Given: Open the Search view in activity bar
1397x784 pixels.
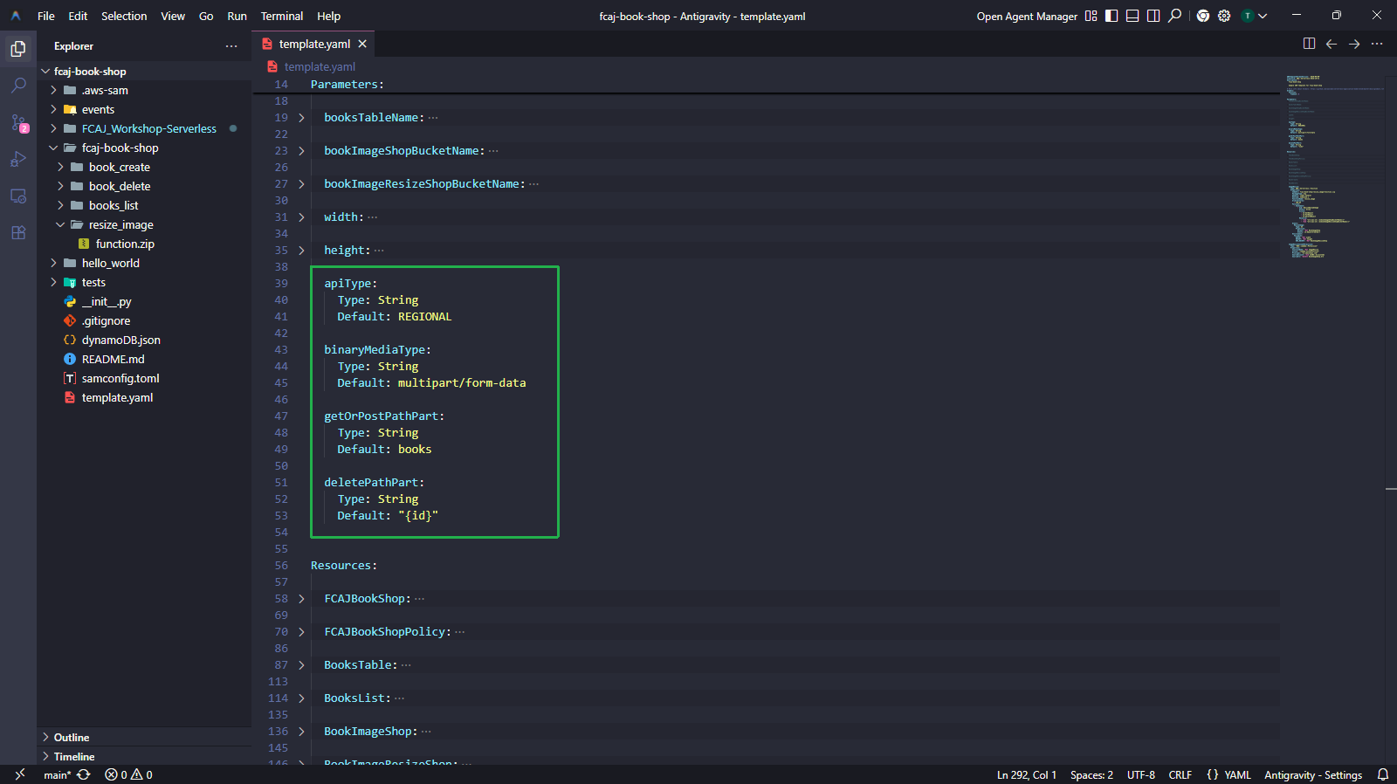Looking at the screenshot, I should click(x=18, y=86).
